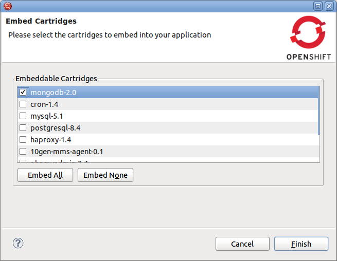Select the mongodb-2.0 row text

54,92
